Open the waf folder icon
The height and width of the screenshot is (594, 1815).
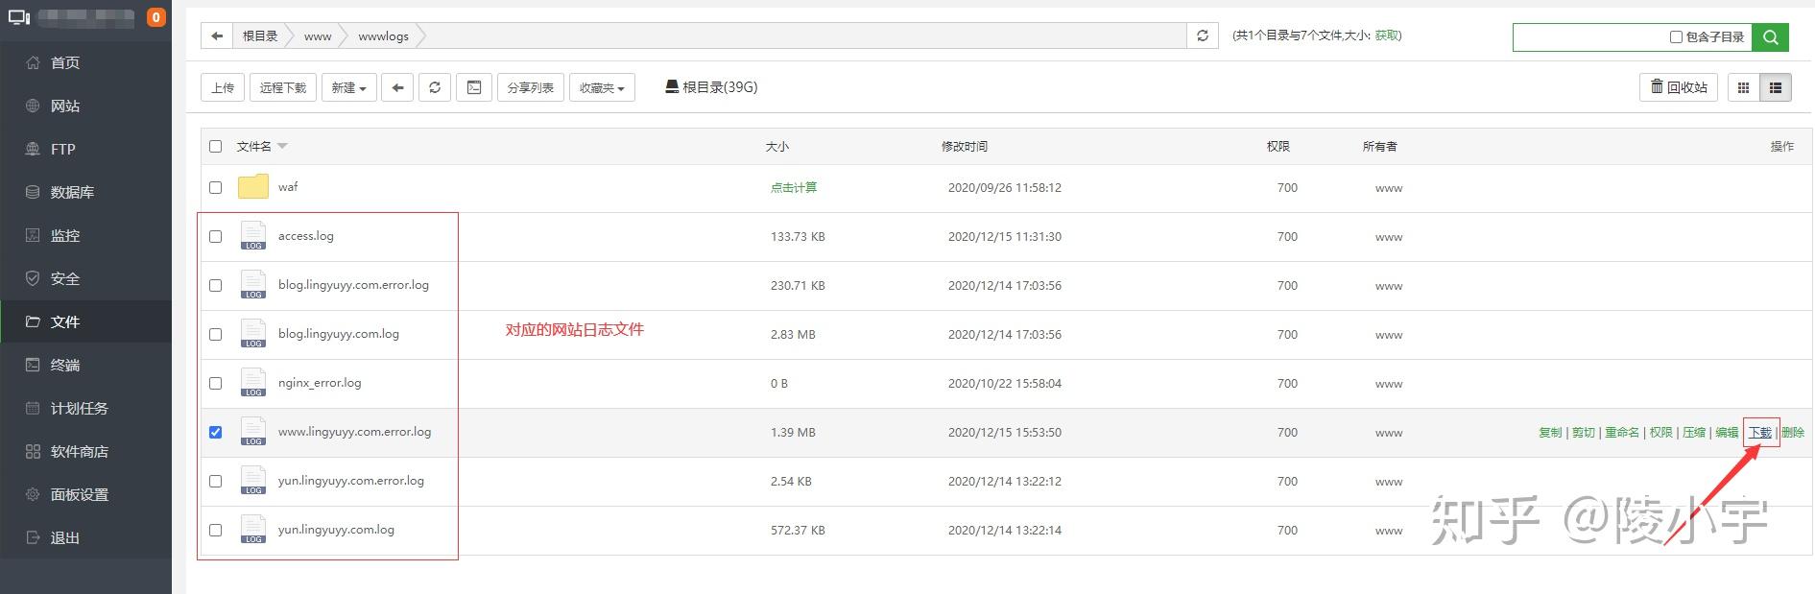(253, 187)
